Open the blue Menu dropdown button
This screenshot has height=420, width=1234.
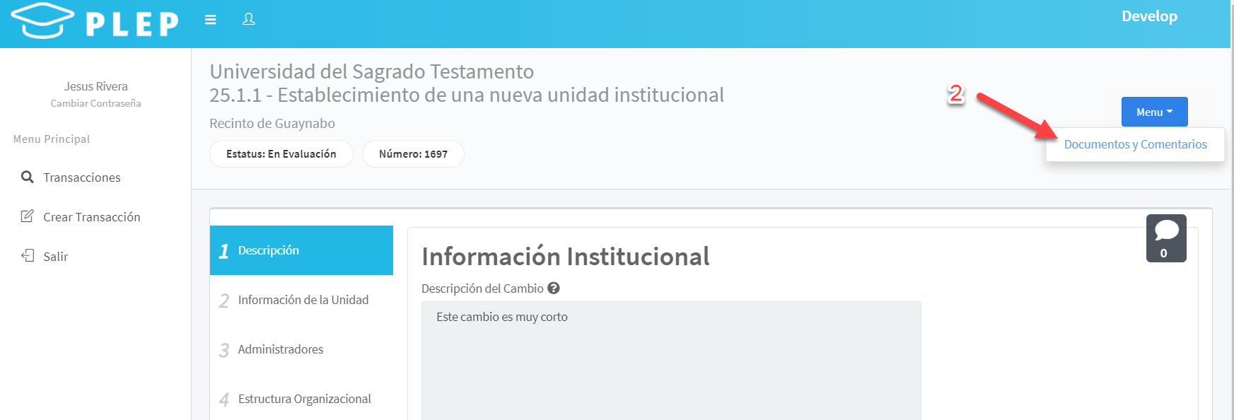[x=1154, y=112]
